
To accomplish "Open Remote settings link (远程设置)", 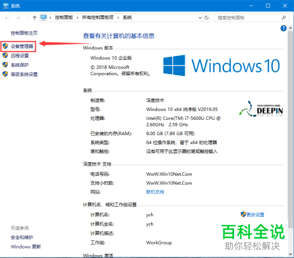I will tap(19, 56).
